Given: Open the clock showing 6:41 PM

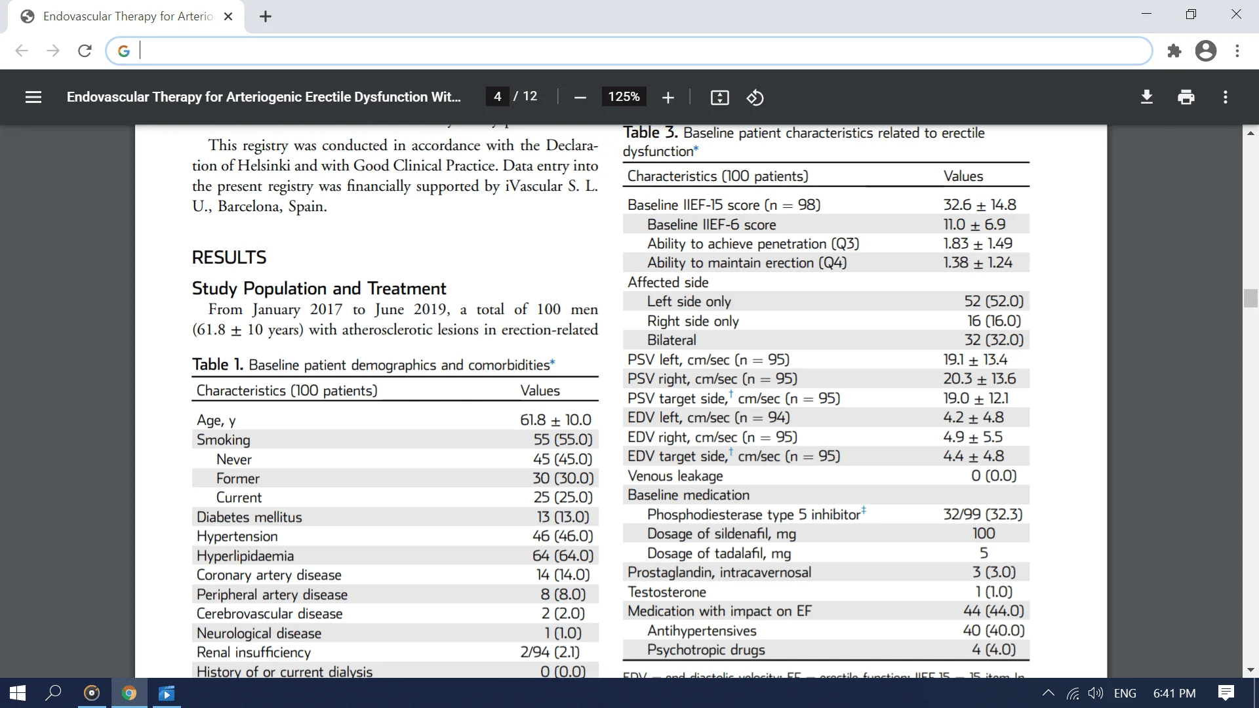Looking at the screenshot, I should [x=1174, y=693].
